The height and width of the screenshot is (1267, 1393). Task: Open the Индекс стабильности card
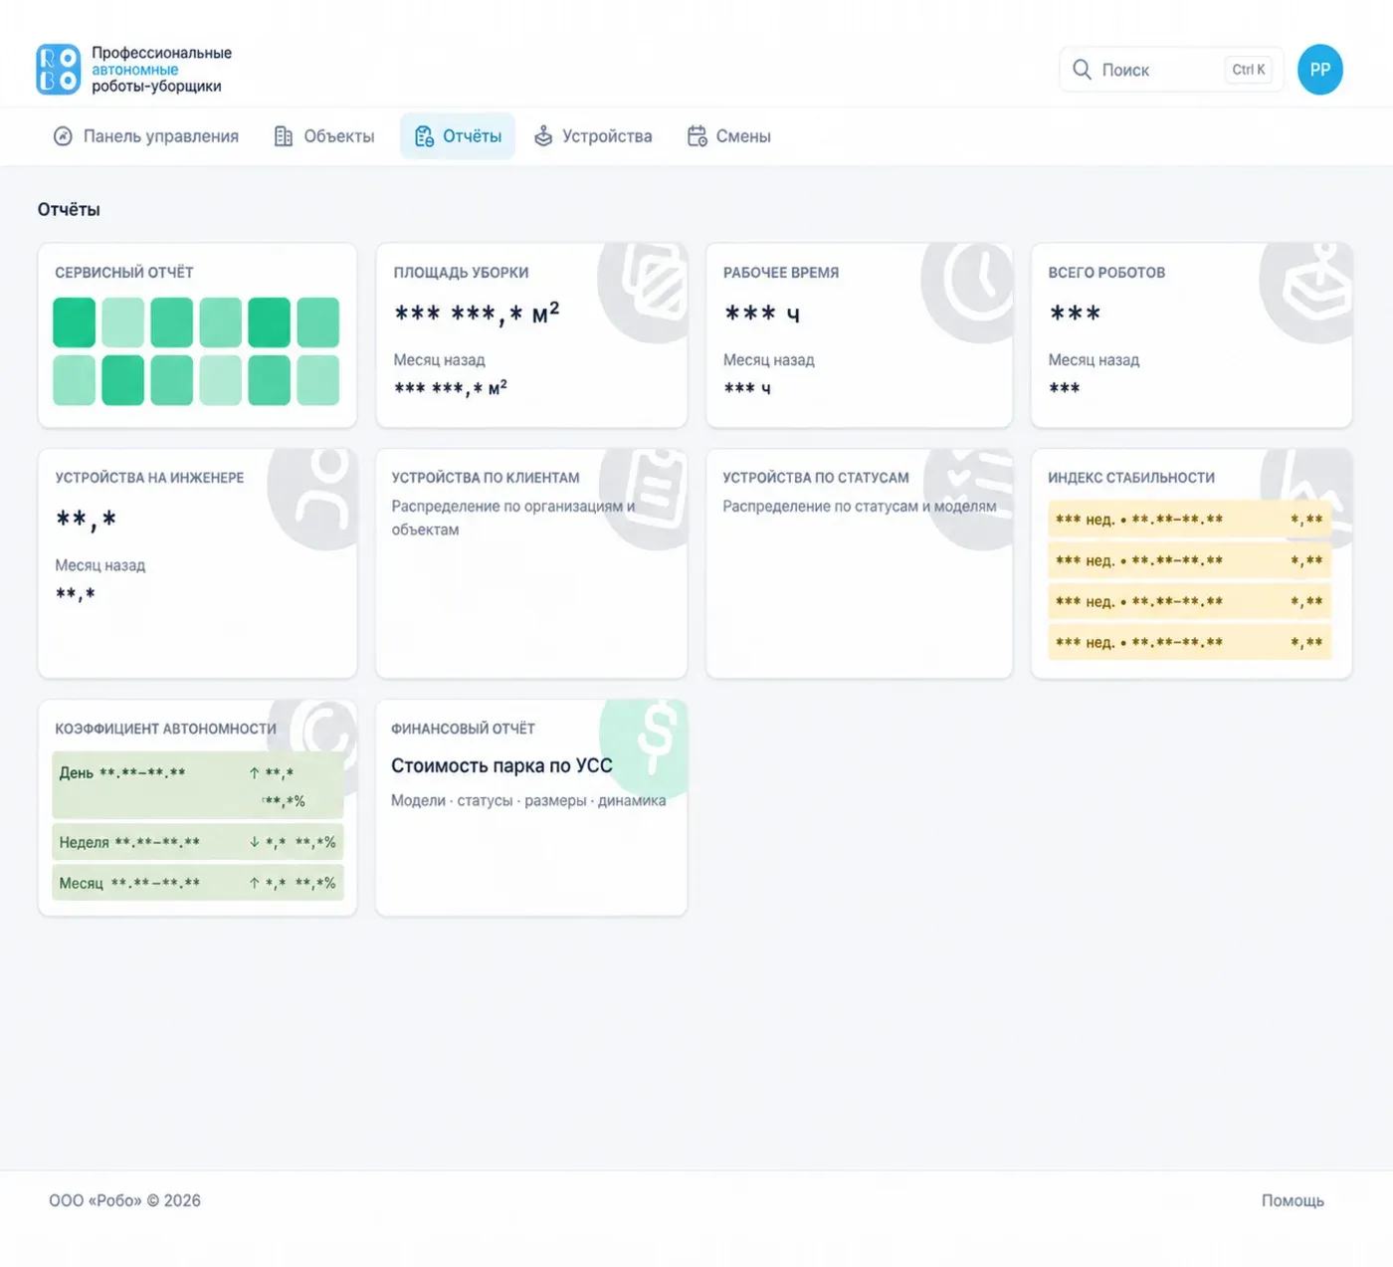[x=1191, y=563]
